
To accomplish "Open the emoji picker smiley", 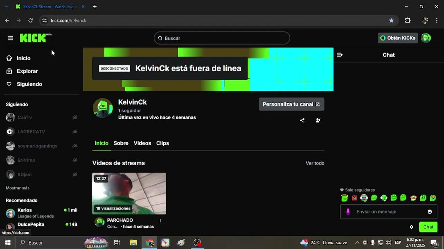I will pyautogui.click(x=430, y=212).
